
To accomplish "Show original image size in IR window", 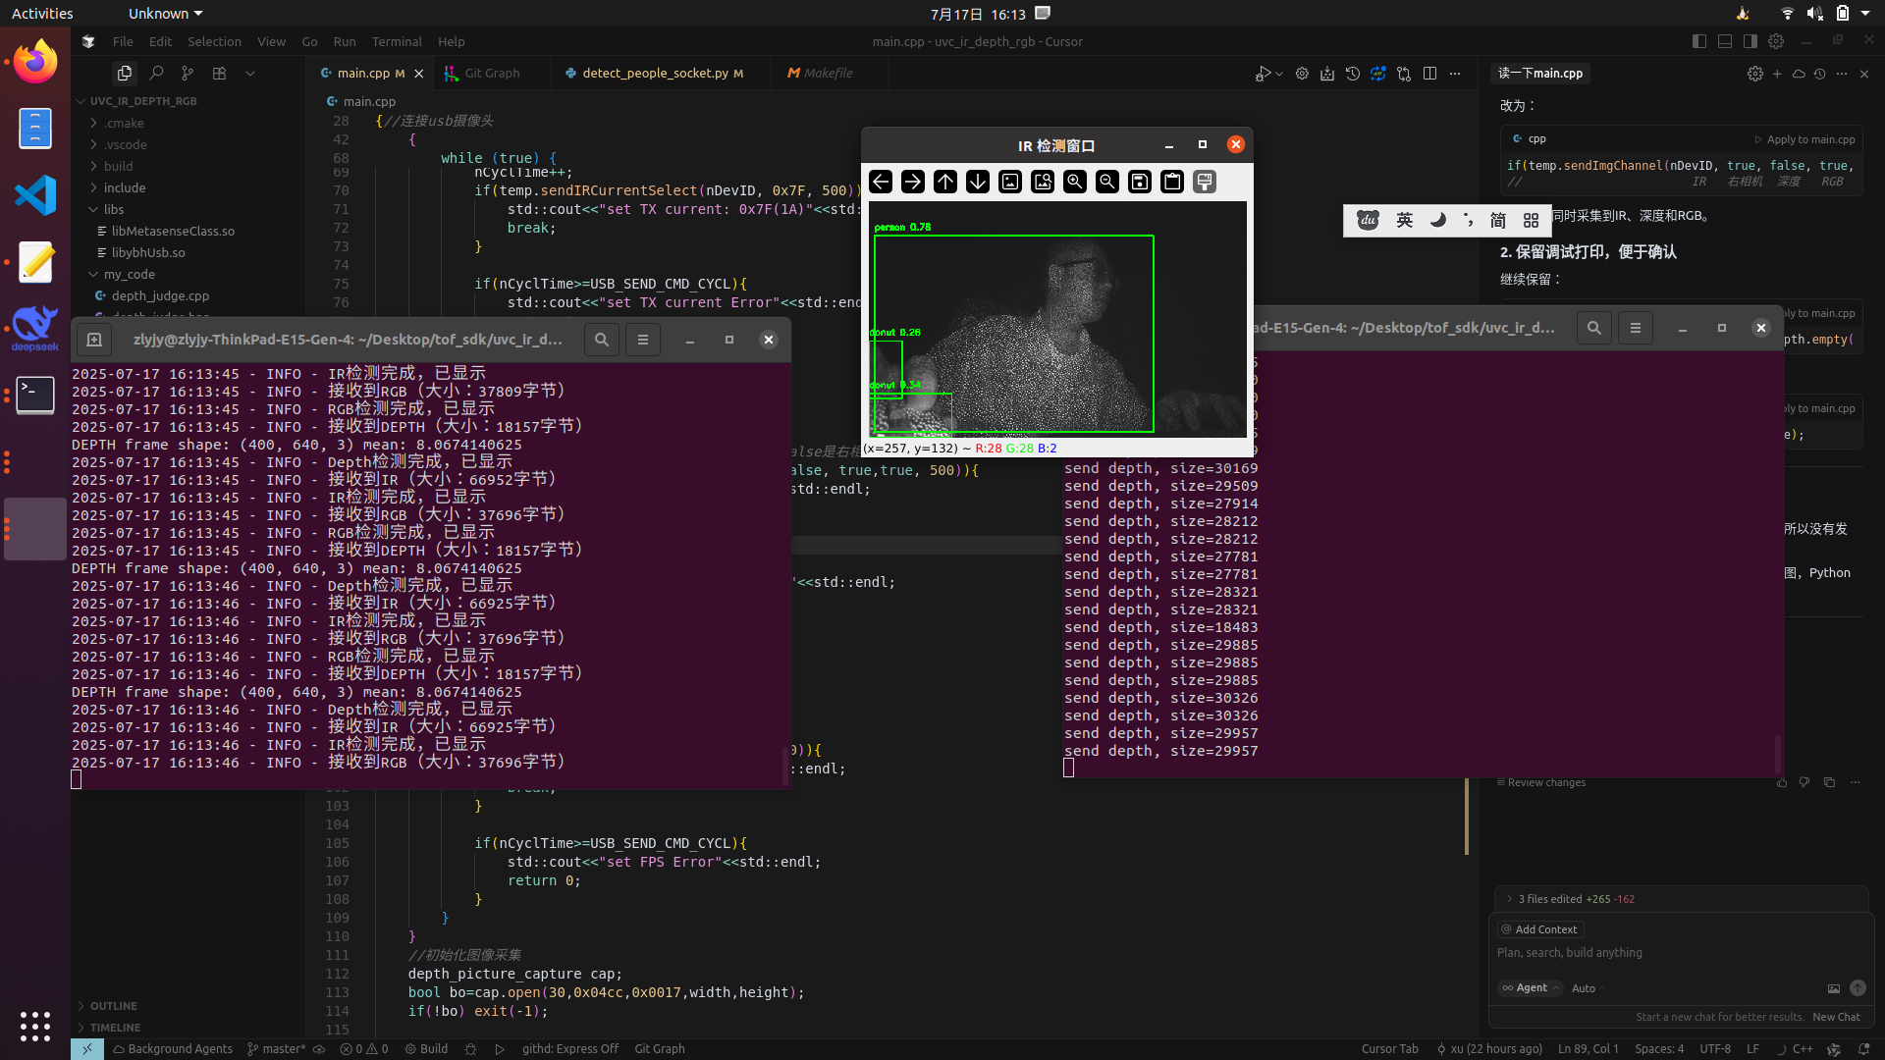I will tap(1010, 182).
